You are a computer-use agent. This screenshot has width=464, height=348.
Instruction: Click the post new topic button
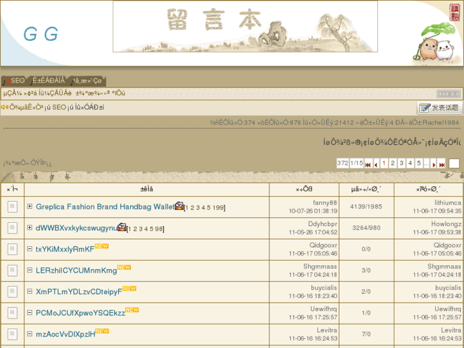click(440, 108)
